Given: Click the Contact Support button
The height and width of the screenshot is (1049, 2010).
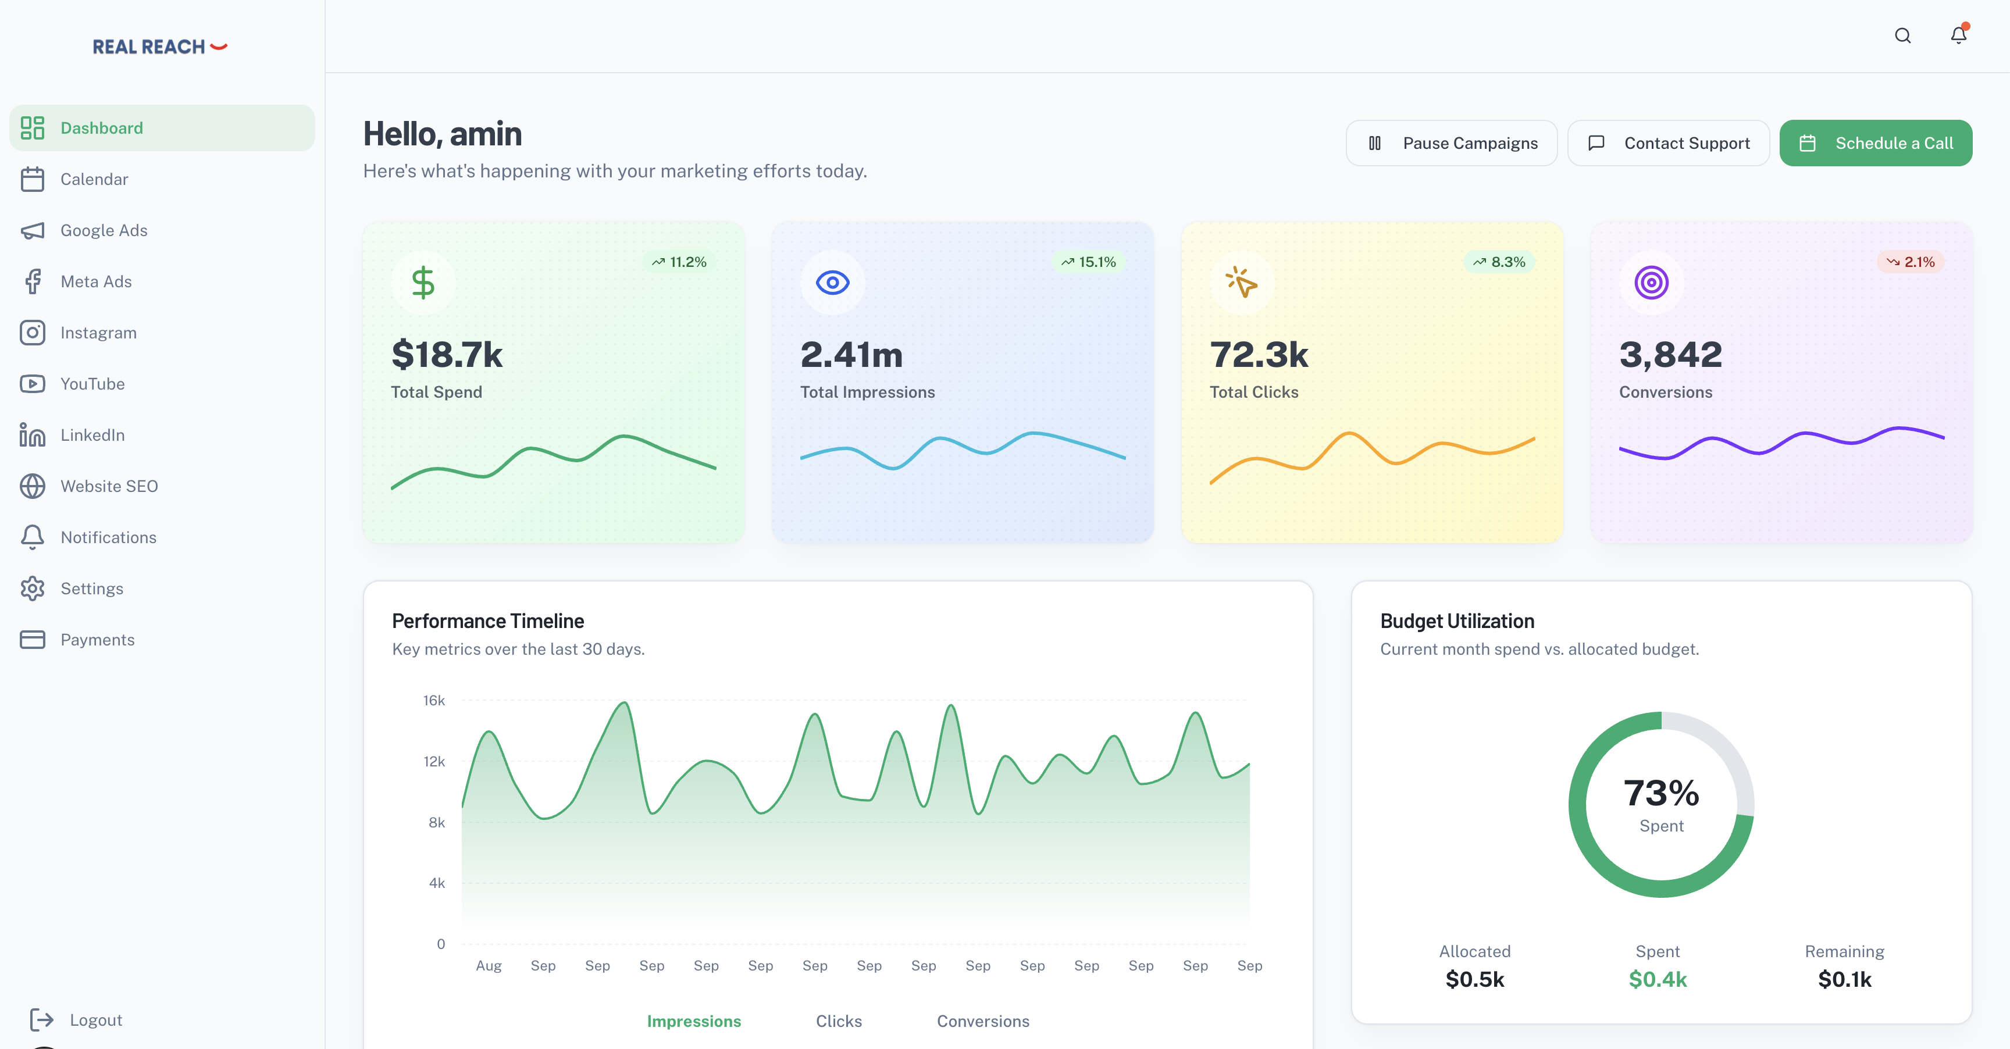Looking at the screenshot, I should pos(1668,144).
